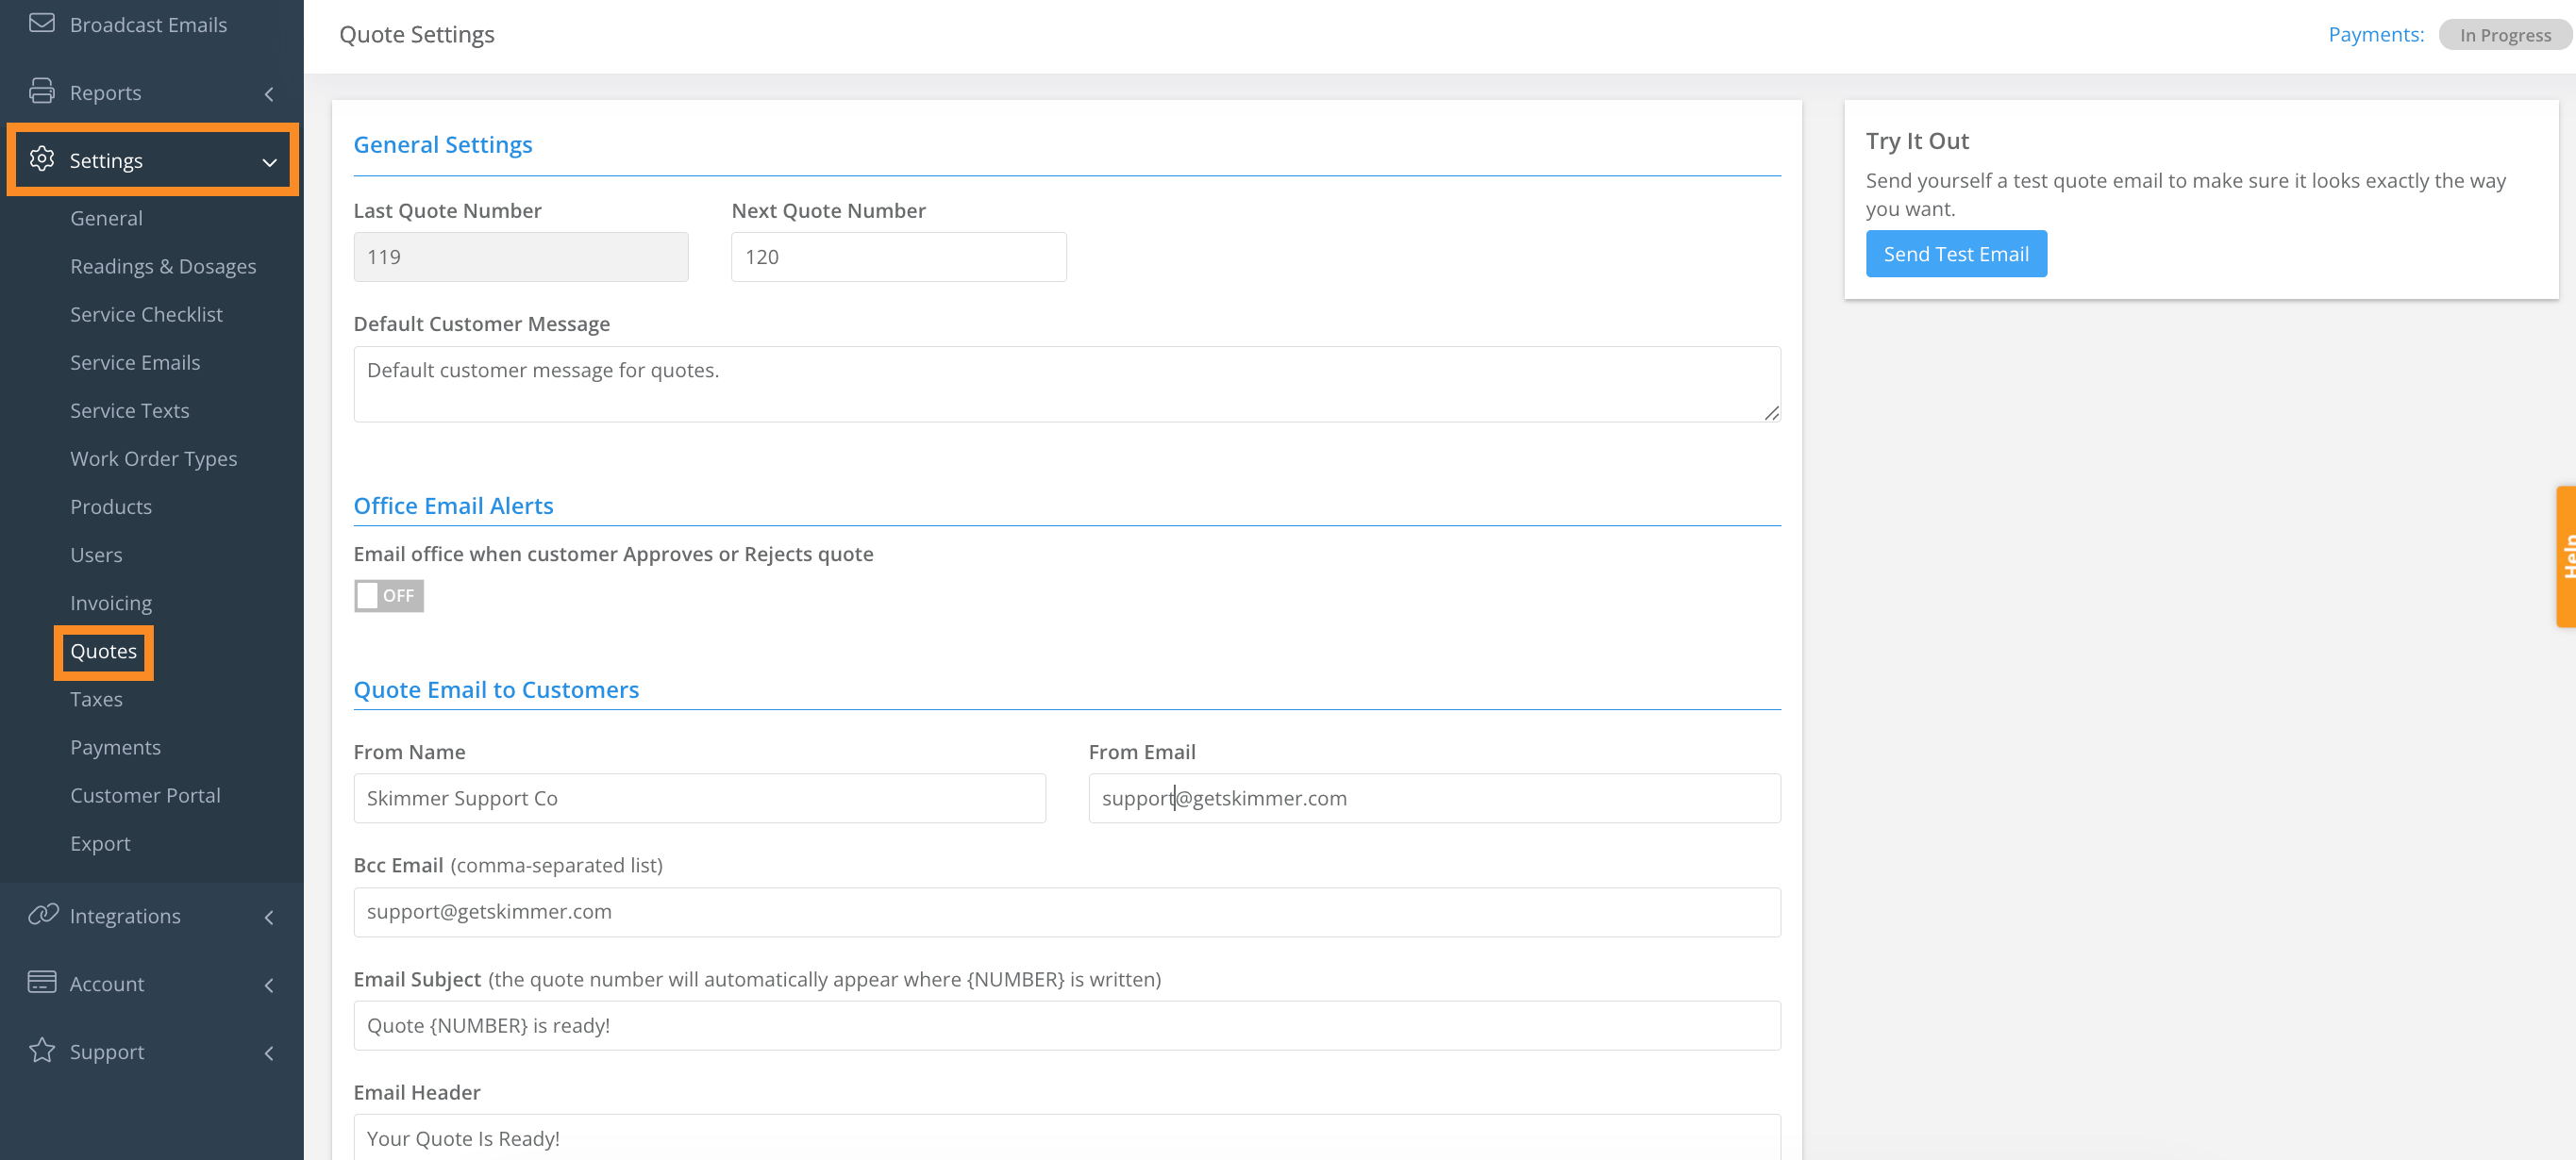Click the Support star icon

[x=42, y=1050]
